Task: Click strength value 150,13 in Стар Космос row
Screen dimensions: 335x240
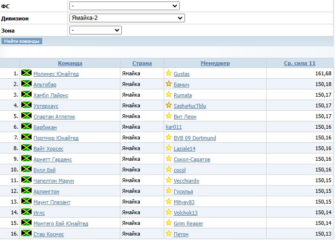Action: pos(323,234)
